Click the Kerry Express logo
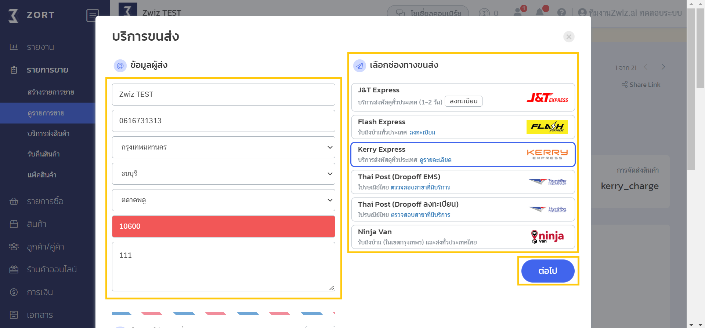Image resolution: width=705 pixels, height=328 pixels. click(x=547, y=154)
